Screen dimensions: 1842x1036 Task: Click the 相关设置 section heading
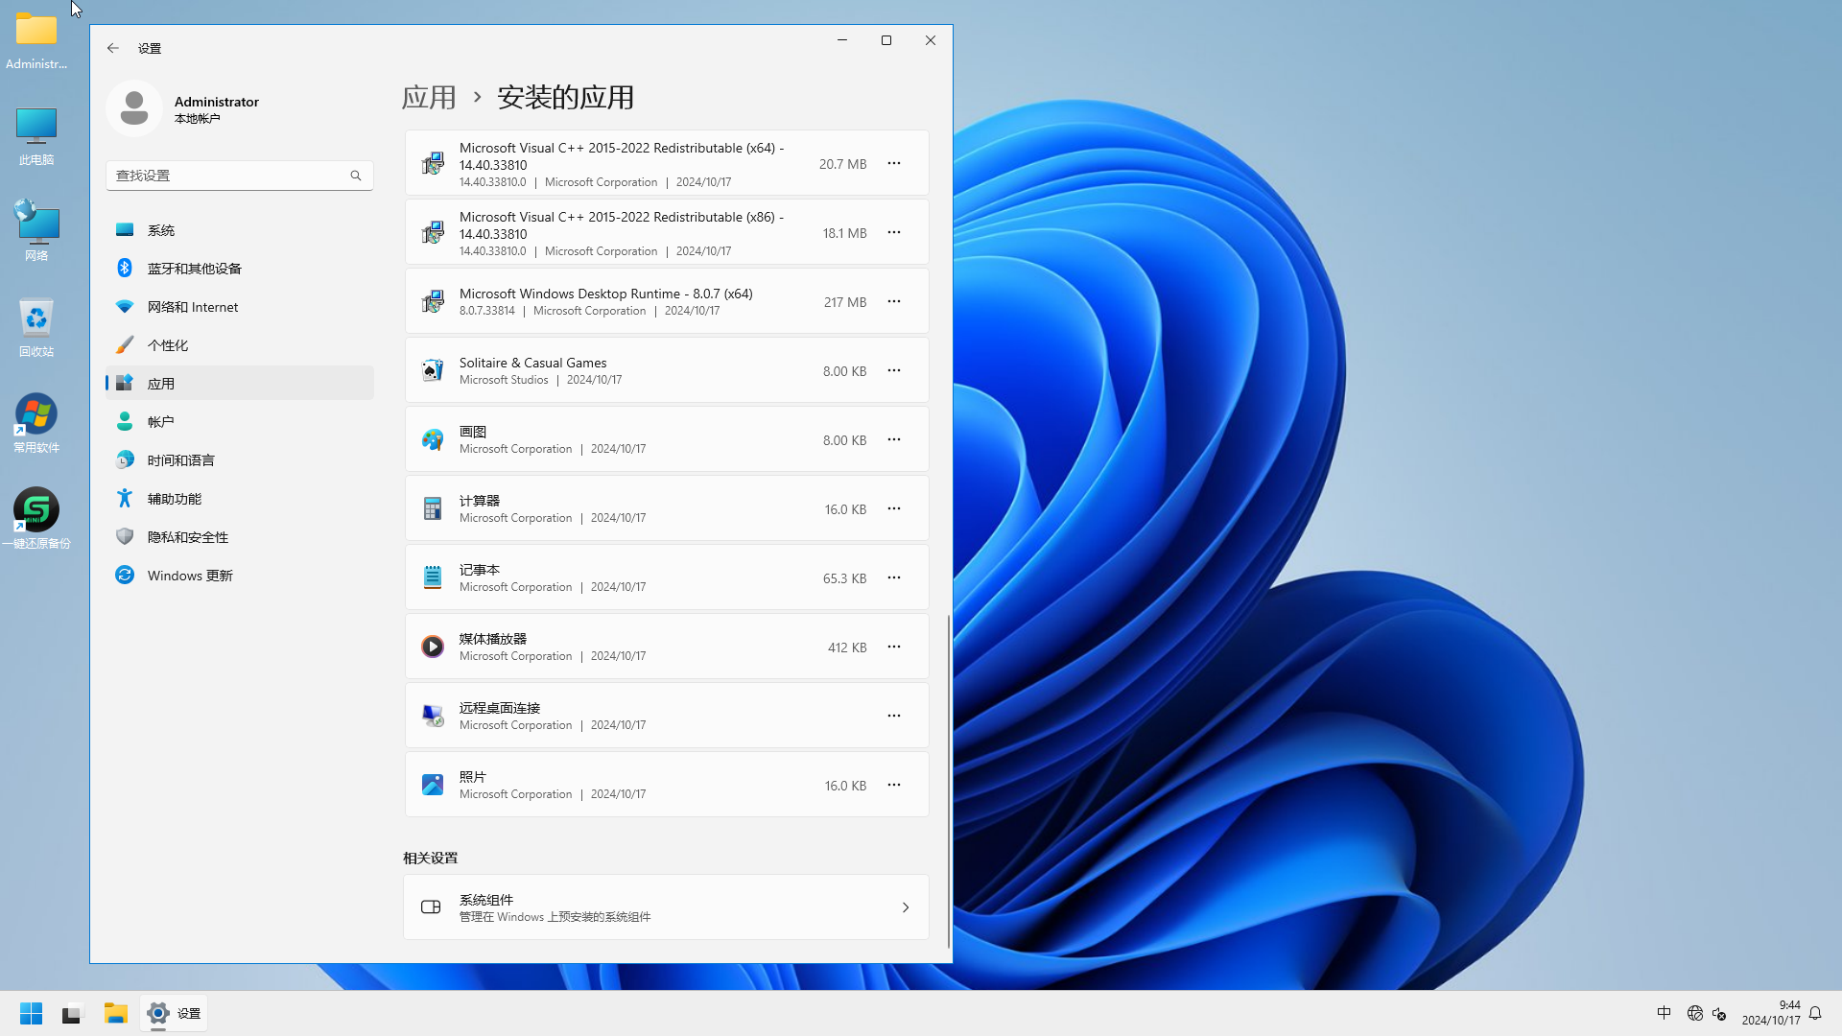(430, 858)
